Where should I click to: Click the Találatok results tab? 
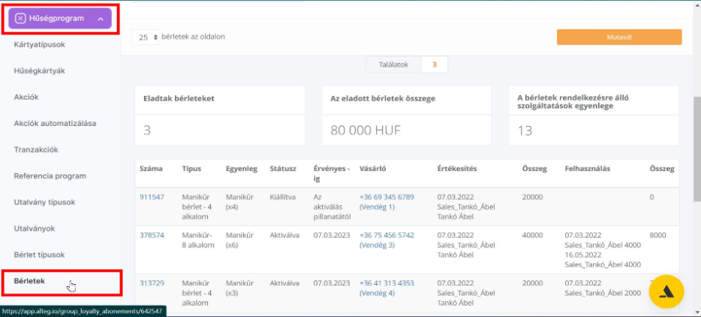(393, 64)
